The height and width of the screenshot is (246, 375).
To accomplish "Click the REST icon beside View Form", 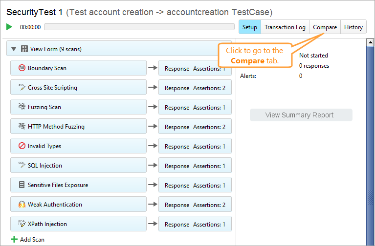I will (24, 49).
